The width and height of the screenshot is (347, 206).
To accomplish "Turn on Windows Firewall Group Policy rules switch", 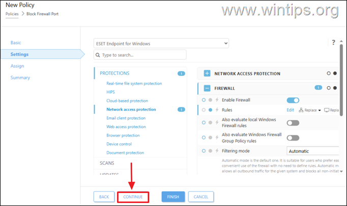I will point(293,138).
